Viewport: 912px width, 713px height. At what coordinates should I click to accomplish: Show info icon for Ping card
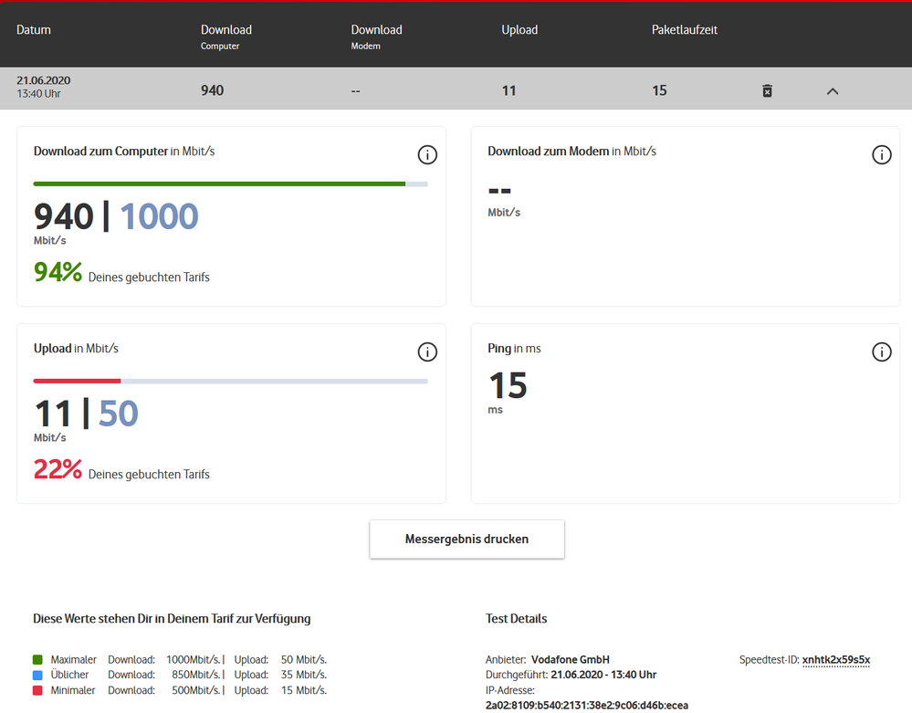(881, 352)
